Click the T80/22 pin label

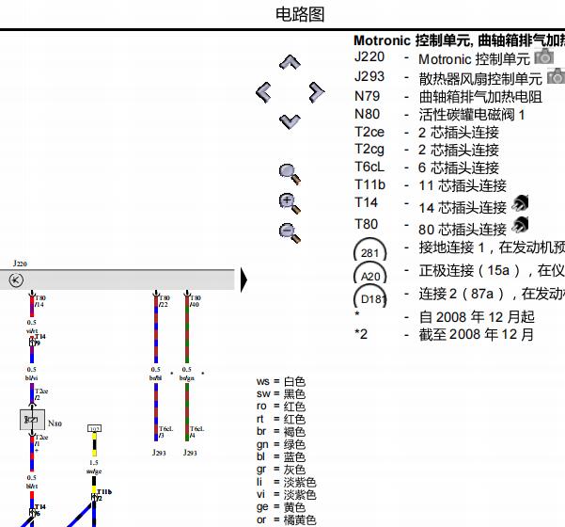(x=165, y=301)
